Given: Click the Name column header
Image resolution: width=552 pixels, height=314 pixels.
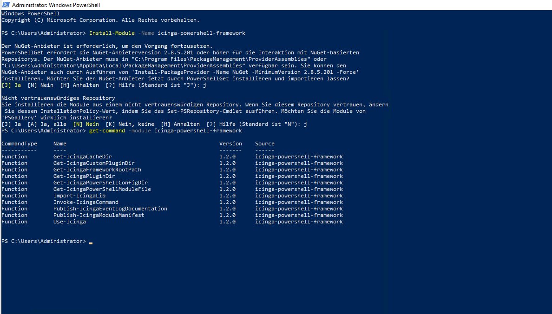Looking at the screenshot, I should point(60,144).
